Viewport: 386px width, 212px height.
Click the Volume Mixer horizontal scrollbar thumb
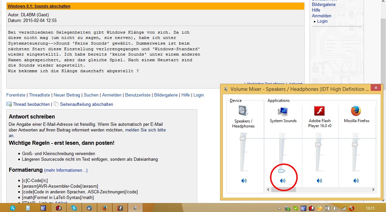click(x=283, y=189)
